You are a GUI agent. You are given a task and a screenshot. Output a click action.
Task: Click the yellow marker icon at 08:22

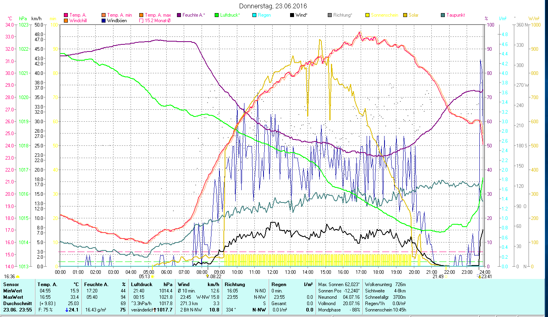(207, 276)
